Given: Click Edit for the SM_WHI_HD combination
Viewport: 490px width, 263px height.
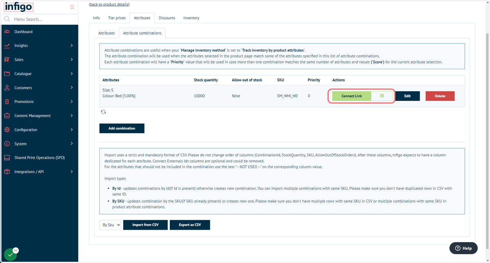Looking at the screenshot, I should click(408, 96).
